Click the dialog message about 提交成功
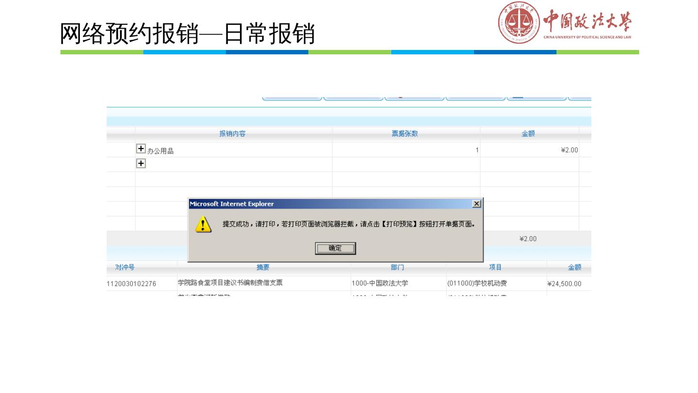 [x=349, y=224]
